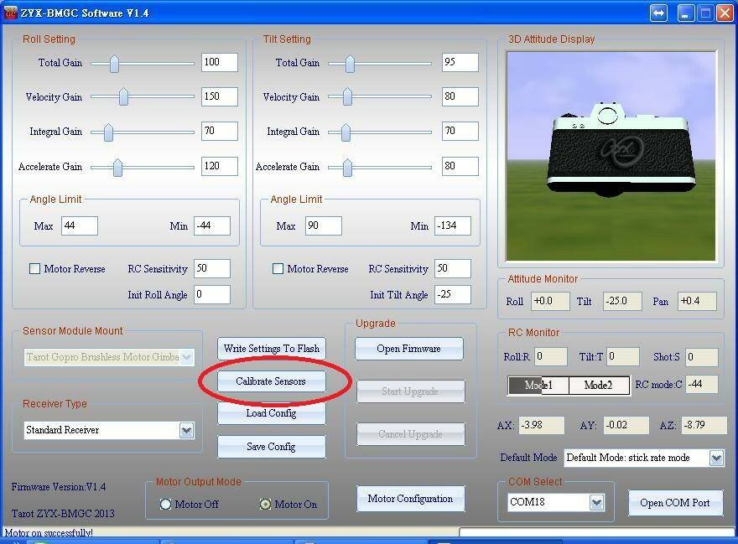Click Tilt Integral Gain slider thumb

346,132
